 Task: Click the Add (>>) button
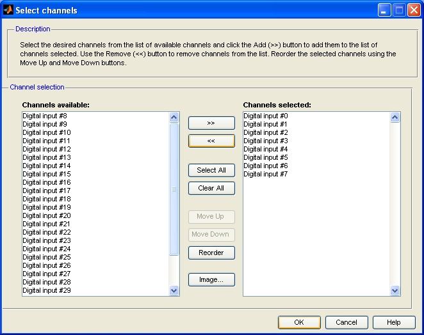(211, 123)
